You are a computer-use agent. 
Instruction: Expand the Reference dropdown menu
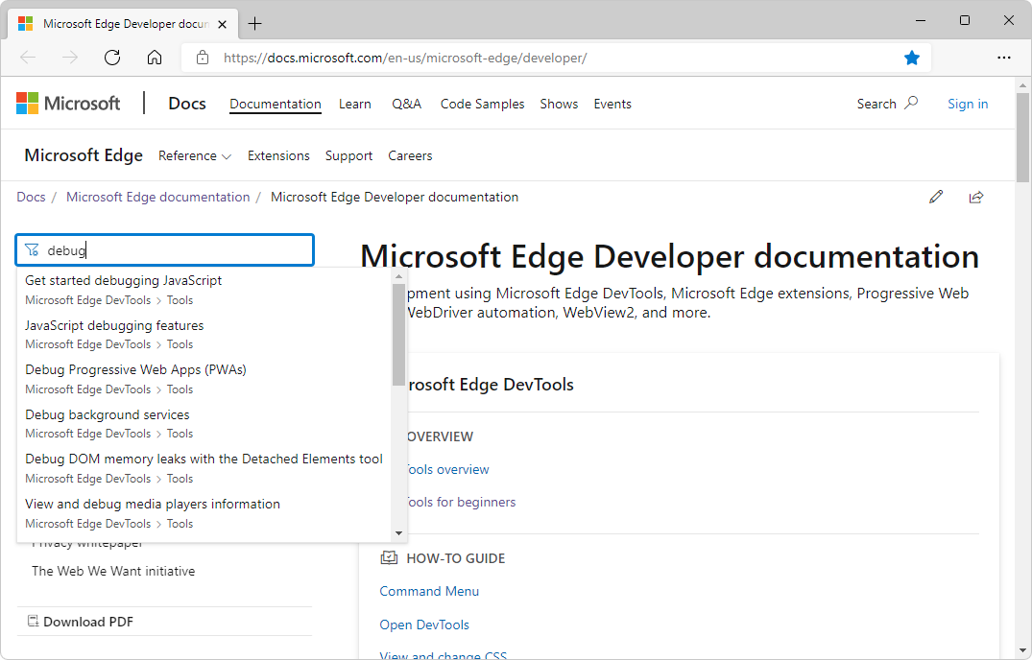point(195,155)
